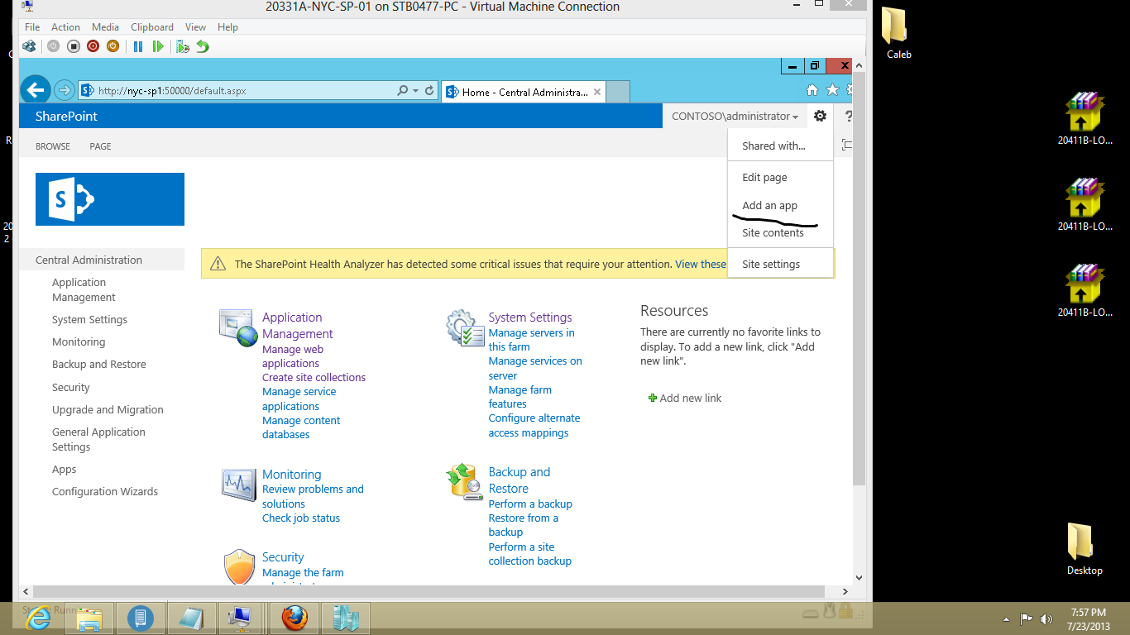Click the horizontal scrollbar right arrow
Viewport: 1130px width, 635px height.
click(845, 591)
